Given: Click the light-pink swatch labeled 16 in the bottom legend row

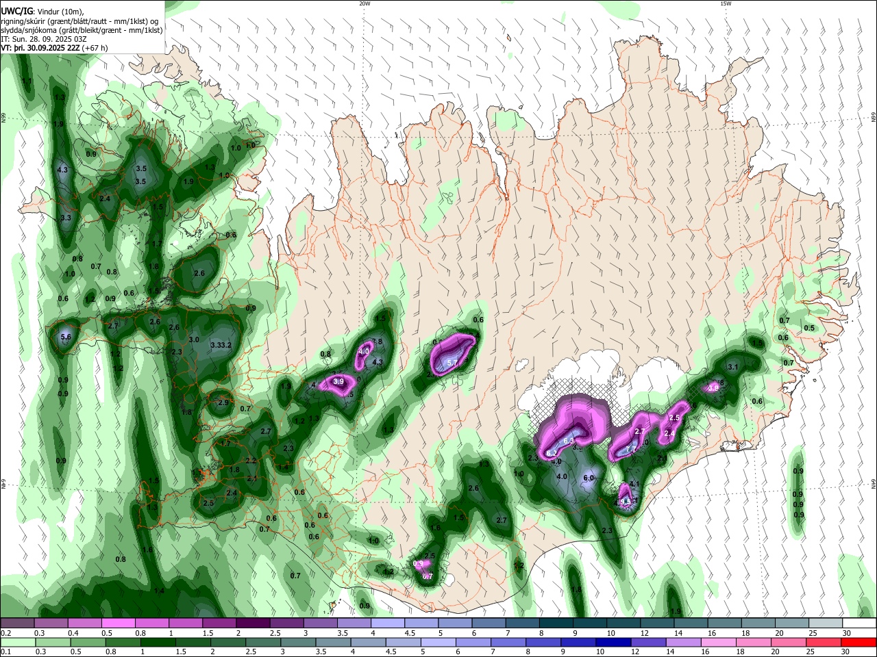Looking at the screenshot, I should 718,642.
